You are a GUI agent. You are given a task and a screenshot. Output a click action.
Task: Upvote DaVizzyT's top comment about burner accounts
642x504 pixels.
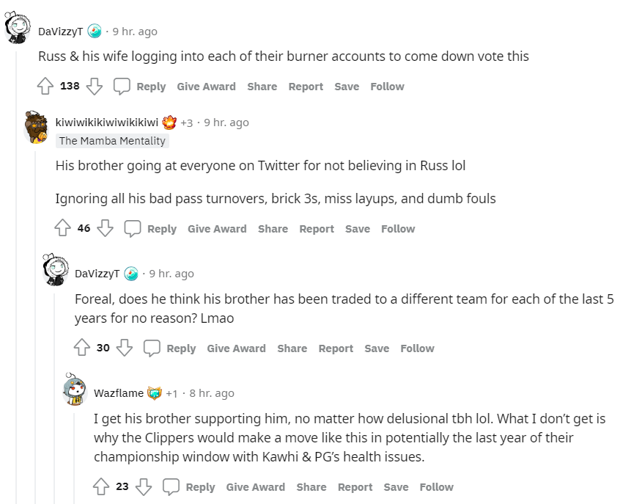45,87
